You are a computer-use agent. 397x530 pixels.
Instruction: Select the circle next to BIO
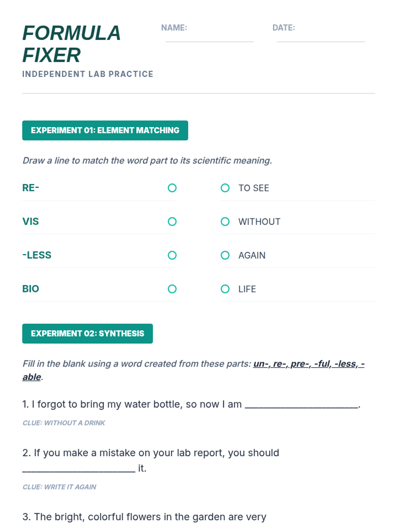(172, 289)
